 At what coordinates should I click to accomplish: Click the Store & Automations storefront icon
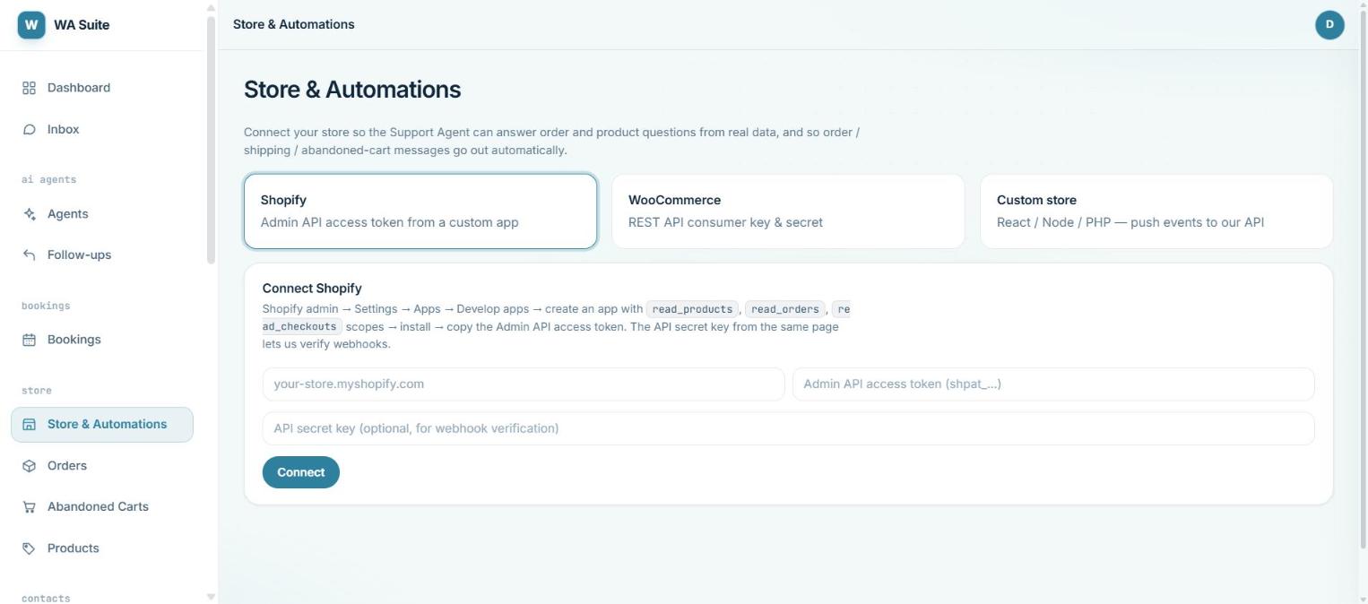pyautogui.click(x=29, y=424)
